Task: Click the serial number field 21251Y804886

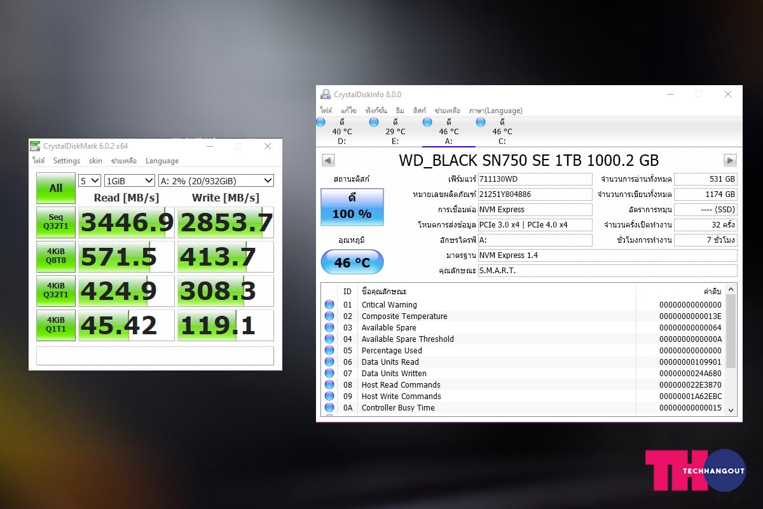Action: coord(535,194)
